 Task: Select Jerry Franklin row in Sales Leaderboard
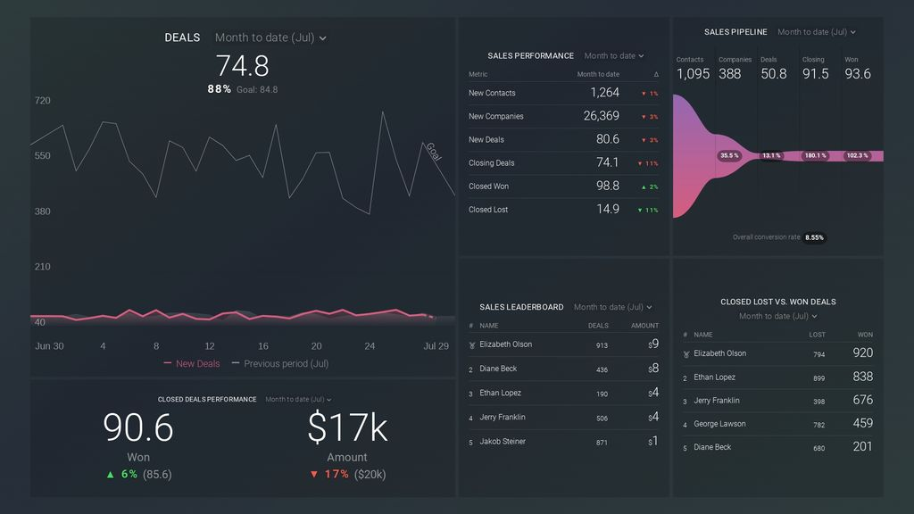tap(564, 418)
